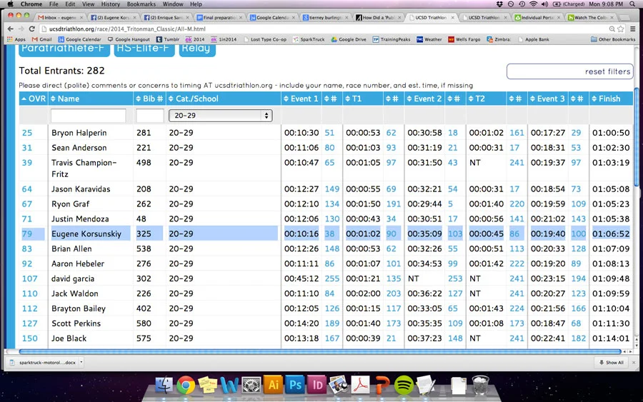Click david garcia's Event 1 time 00:45:12
This screenshot has width=643, height=402.
301,278
